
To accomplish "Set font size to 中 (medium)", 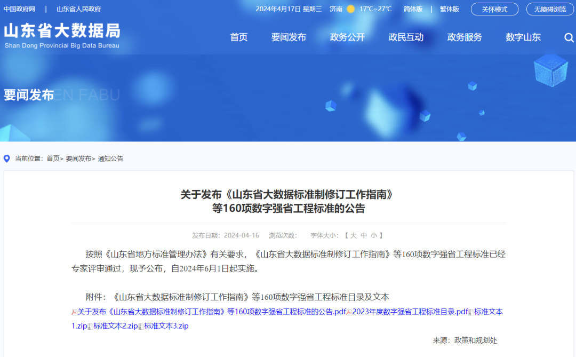I will point(364,235).
